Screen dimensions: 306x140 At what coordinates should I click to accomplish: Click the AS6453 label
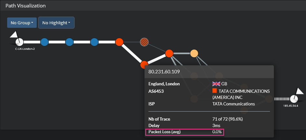[x=156, y=91]
